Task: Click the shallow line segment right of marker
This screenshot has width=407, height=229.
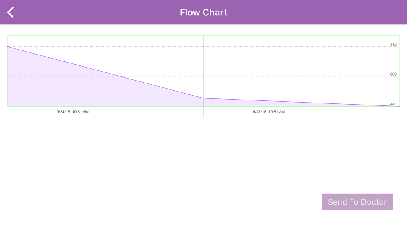Action: pyautogui.click(x=301, y=102)
